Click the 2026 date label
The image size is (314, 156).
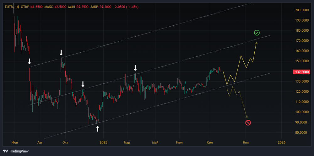[281, 143]
